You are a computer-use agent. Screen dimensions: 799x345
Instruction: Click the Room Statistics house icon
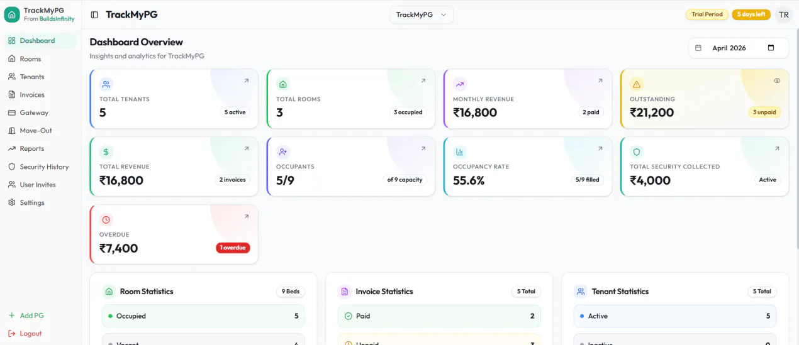(109, 292)
